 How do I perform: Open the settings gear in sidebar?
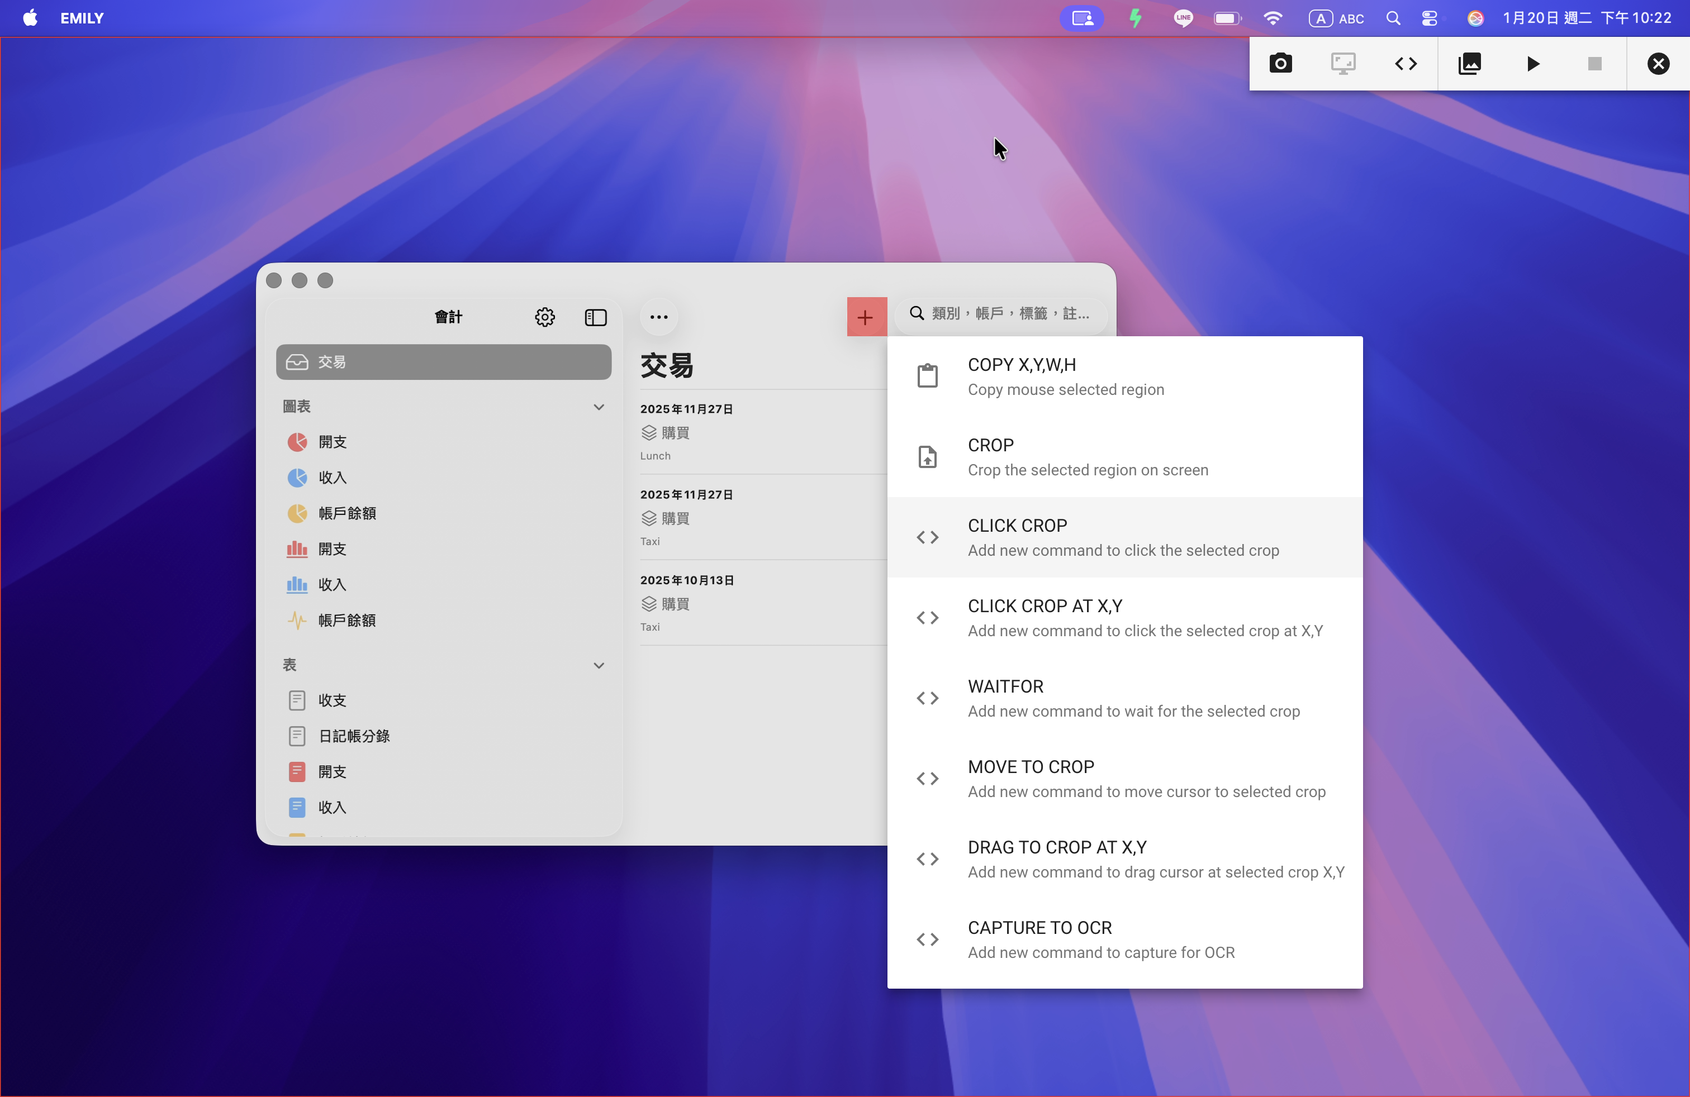coord(545,317)
